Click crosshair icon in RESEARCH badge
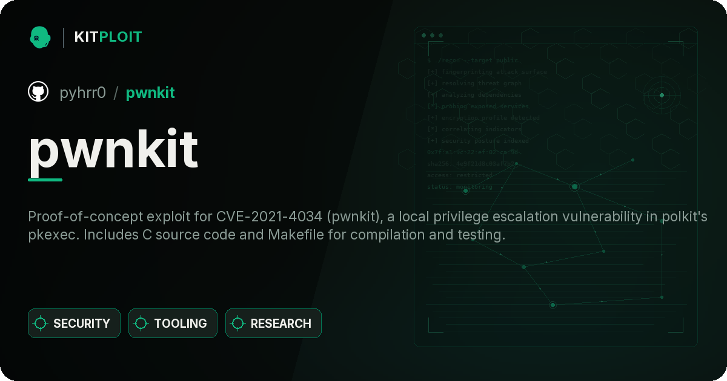Image resolution: width=727 pixels, height=381 pixels. 238,324
